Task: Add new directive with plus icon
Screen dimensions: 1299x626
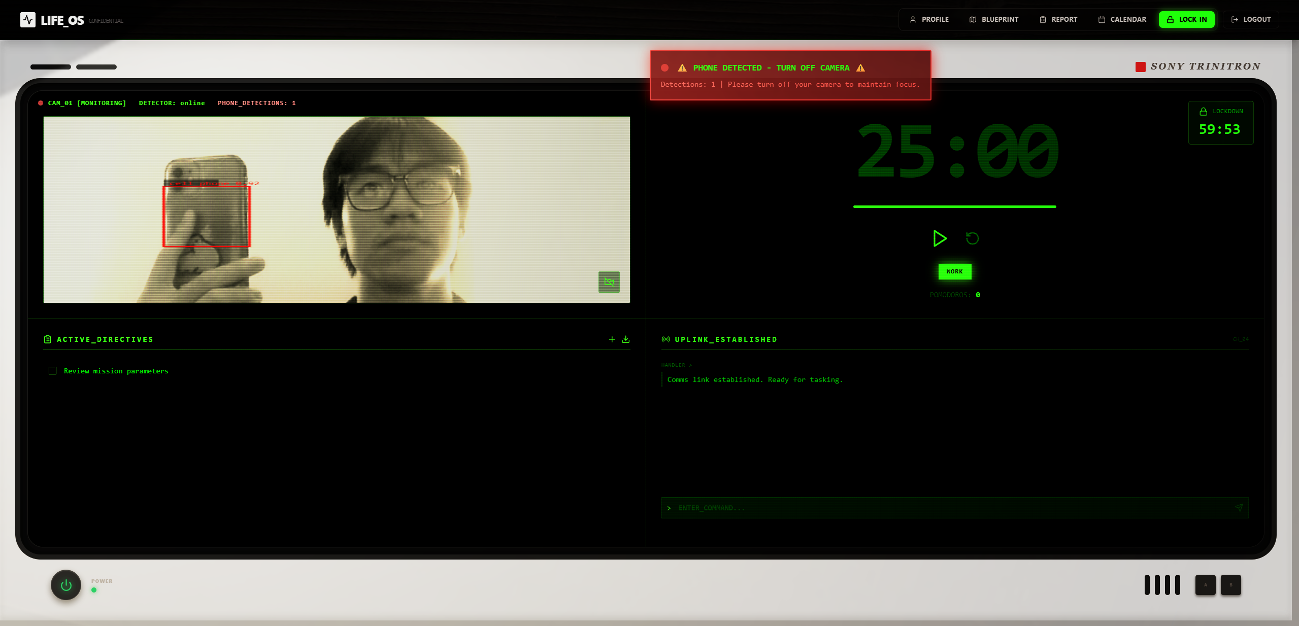Action: [x=612, y=339]
